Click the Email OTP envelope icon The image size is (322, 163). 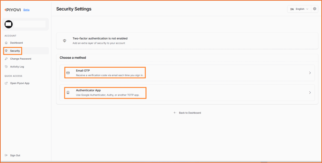click(x=68, y=73)
